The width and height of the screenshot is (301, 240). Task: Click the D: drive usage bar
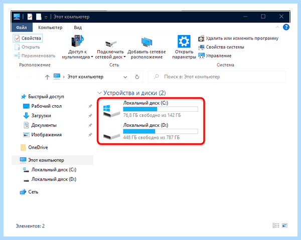(x=161, y=131)
